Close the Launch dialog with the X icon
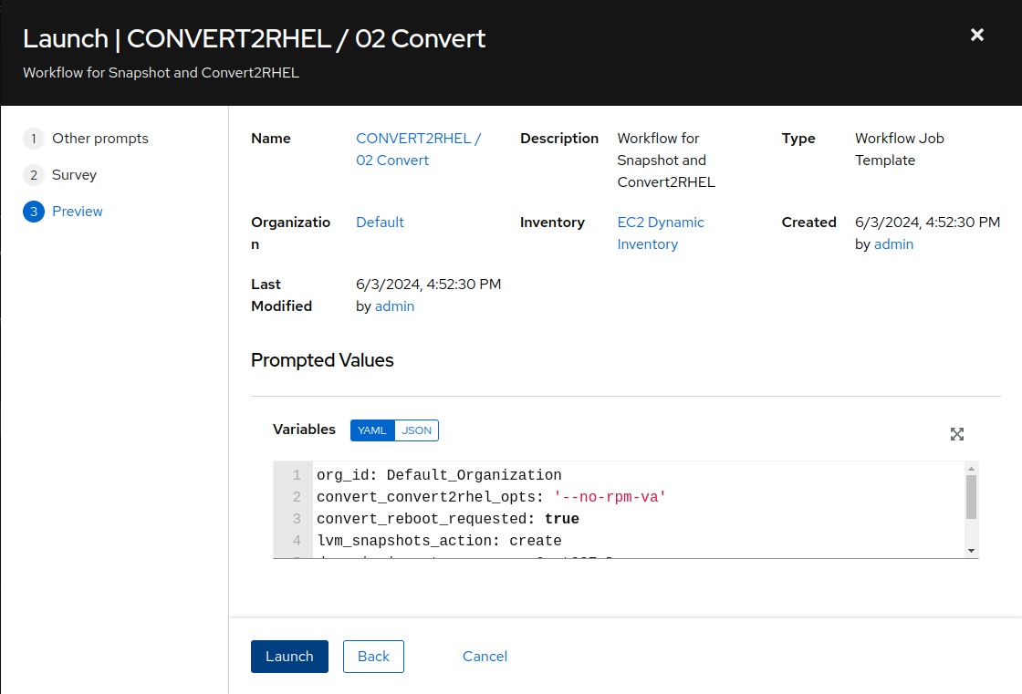Image resolution: width=1022 pixels, height=694 pixels. click(976, 35)
